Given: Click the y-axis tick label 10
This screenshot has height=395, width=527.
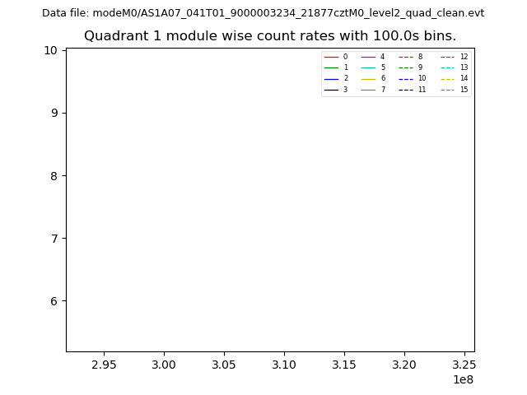Looking at the screenshot, I should (50, 50).
